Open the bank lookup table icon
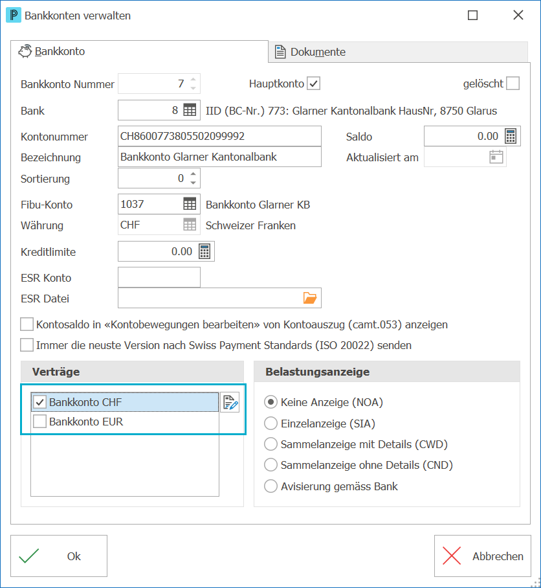This screenshot has width=541, height=588. [190, 110]
